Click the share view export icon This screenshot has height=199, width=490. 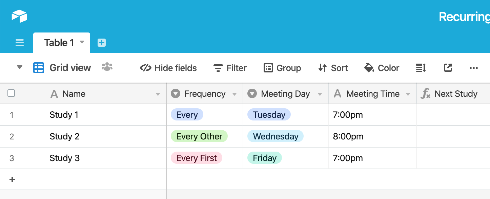(448, 68)
